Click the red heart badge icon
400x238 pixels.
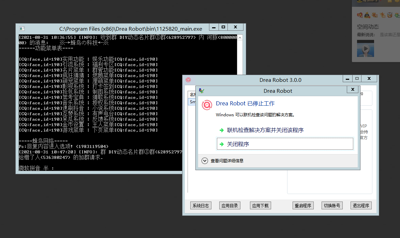coord(359,15)
